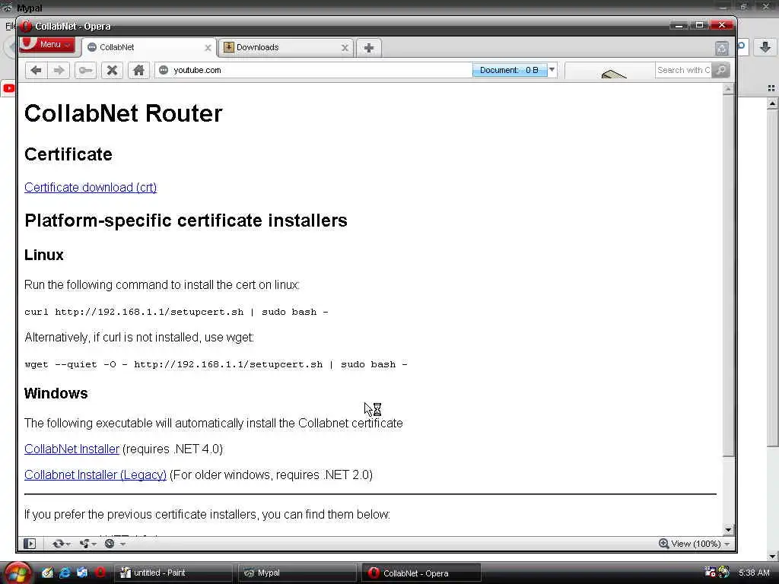Screen dimensions: 779x584
Task: Go to the Opera home page icon
Action: [138, 70]
